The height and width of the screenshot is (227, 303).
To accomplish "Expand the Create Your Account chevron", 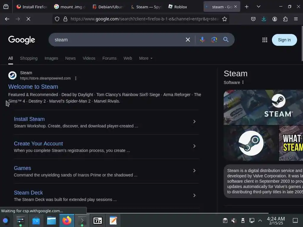I will (x=194, y=146).
